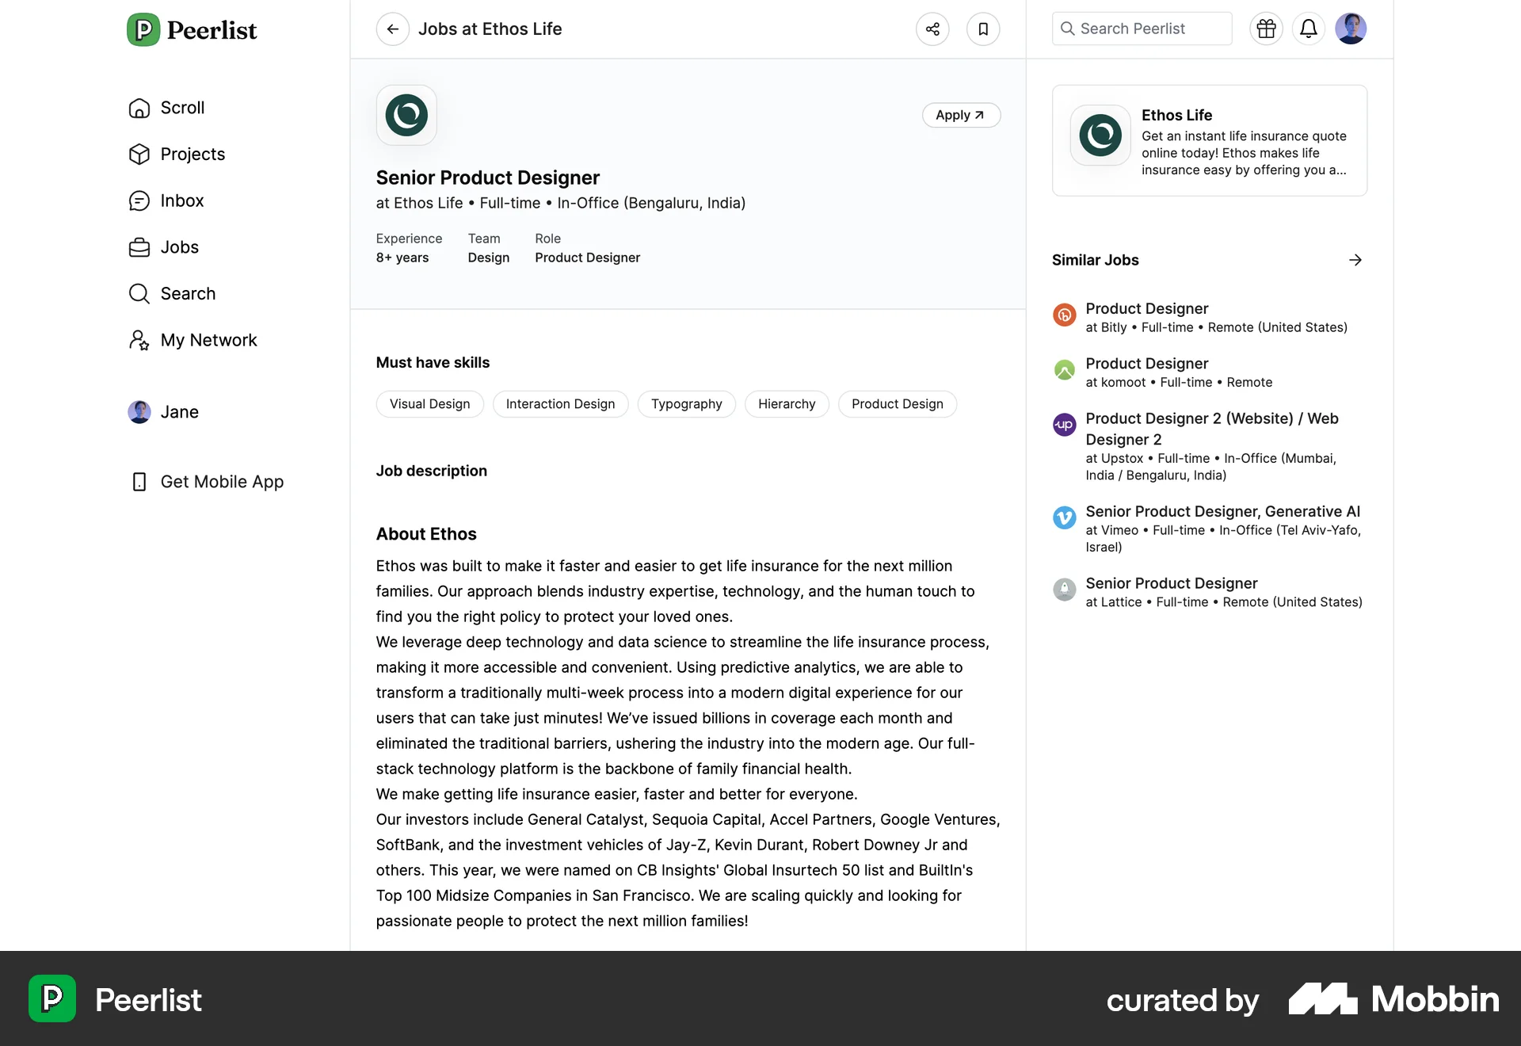Screen dimensions: 1521x1046
Task: Click the Search Peerlist input field
Action: pos(1141,29)
